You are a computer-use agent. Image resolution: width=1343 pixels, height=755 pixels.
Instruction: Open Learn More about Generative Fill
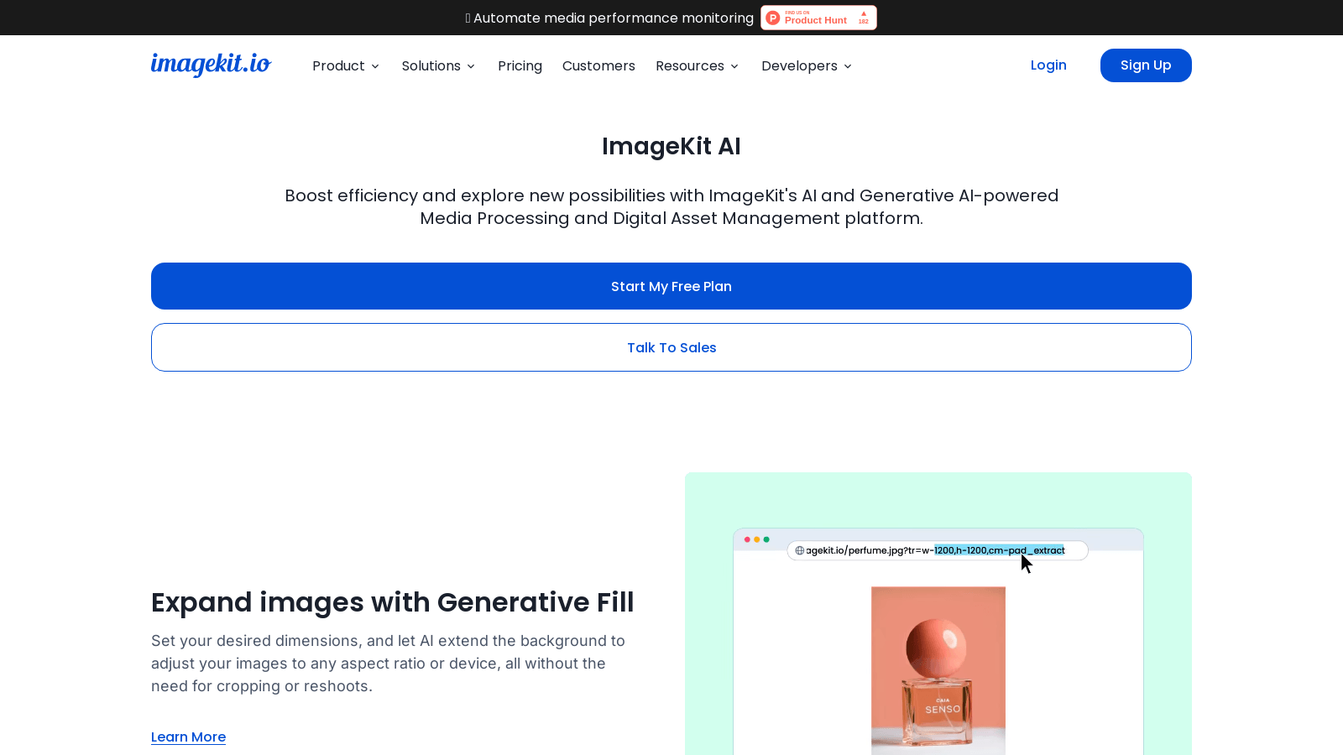[x=188, y=737]
